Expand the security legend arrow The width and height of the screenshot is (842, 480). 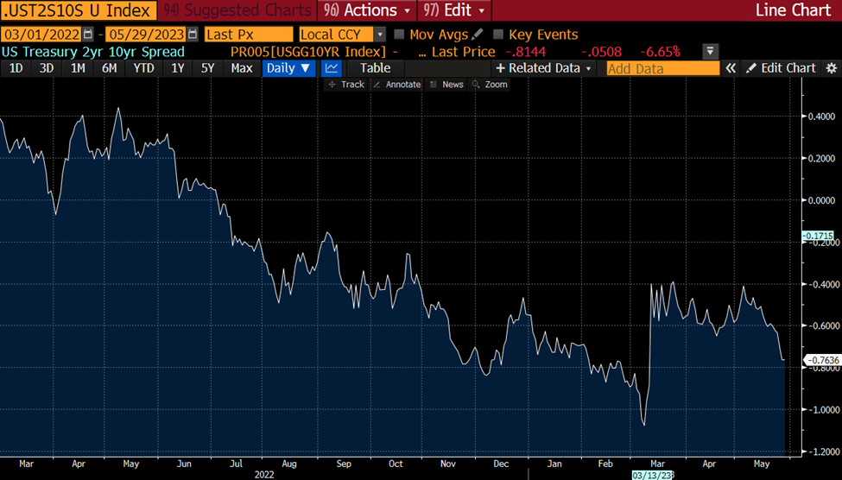coord(710,52)
